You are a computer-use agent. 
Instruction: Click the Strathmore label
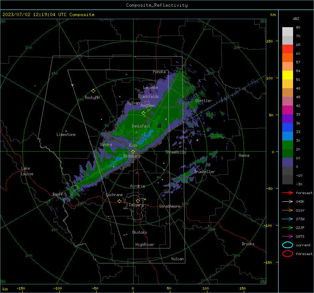(170, 206)
